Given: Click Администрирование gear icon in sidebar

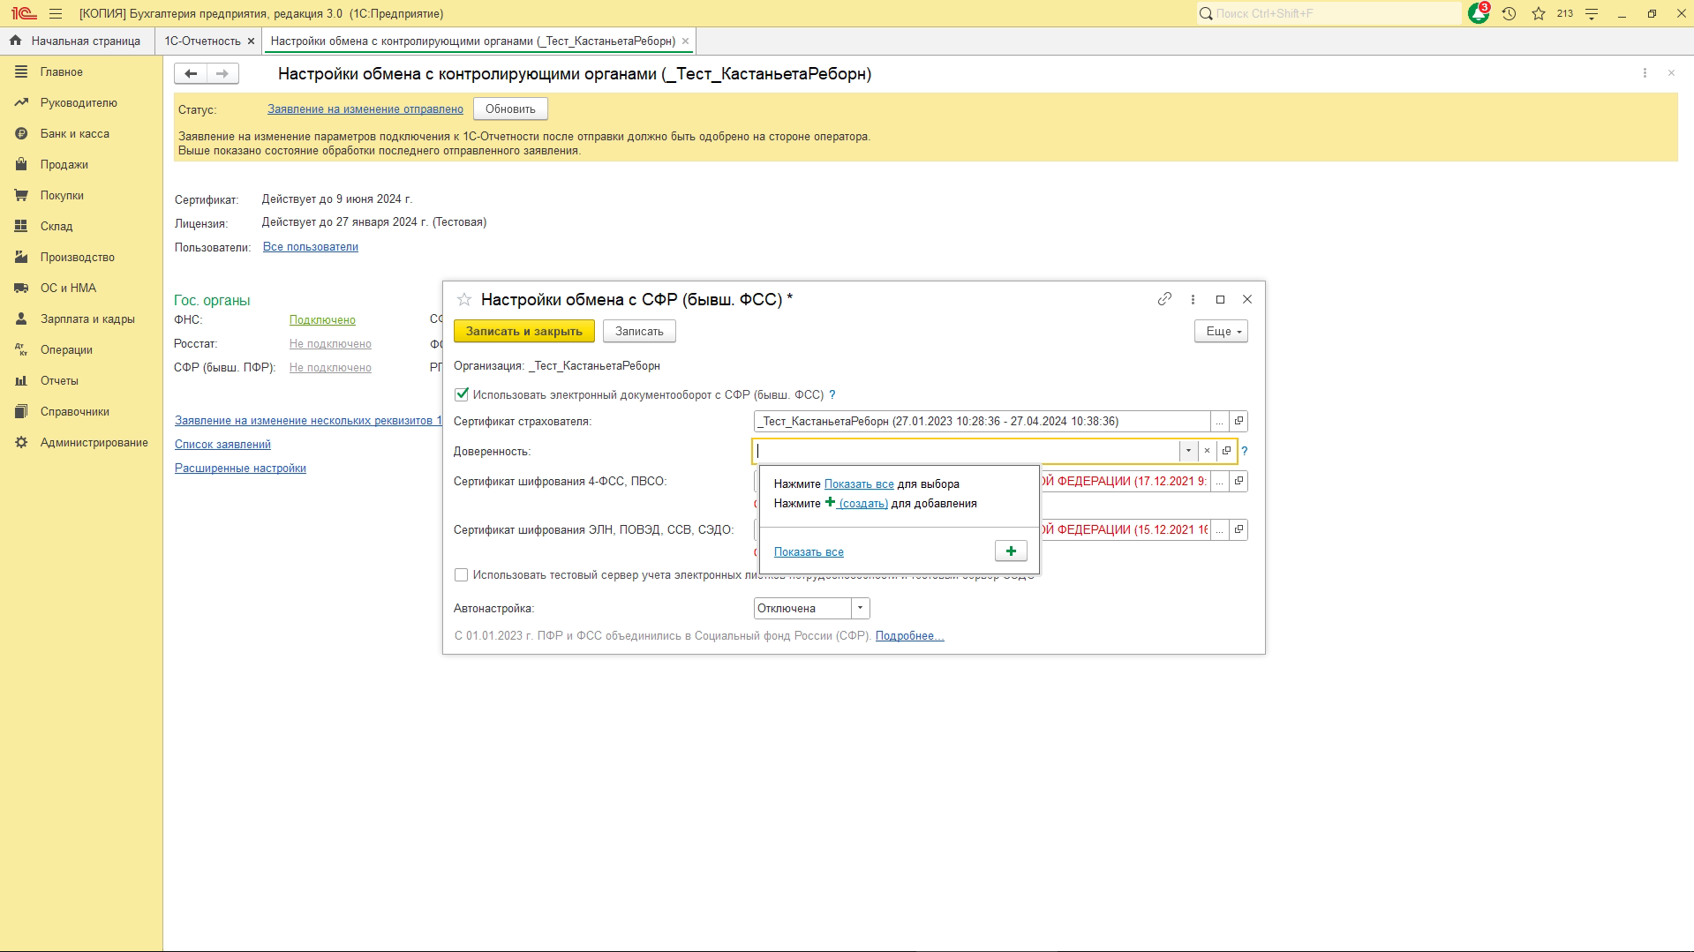Looking at the screenshot, I should pos(21,443).
